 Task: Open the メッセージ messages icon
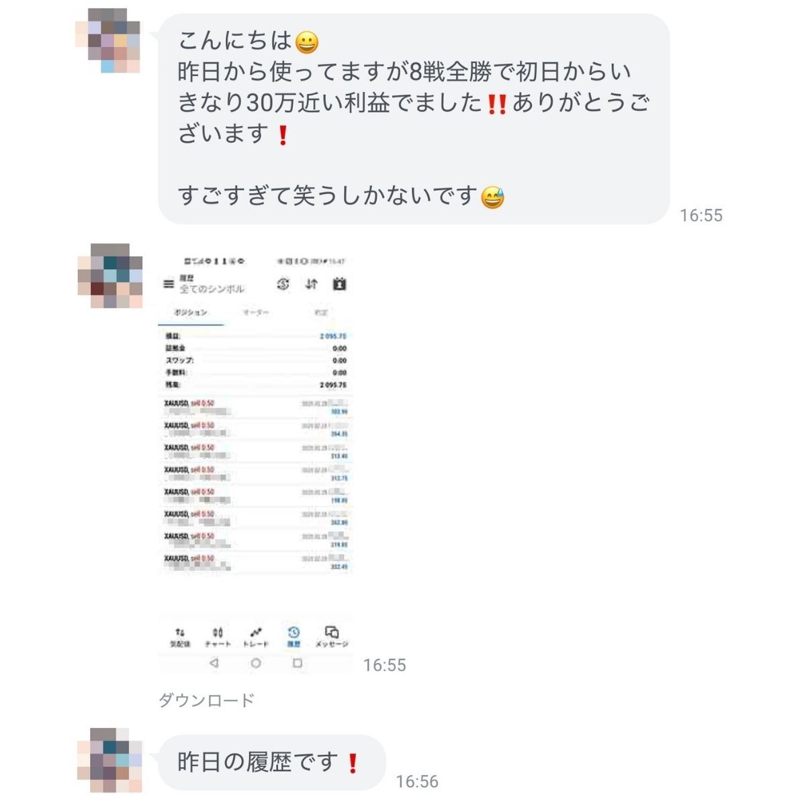coord(332,637)
